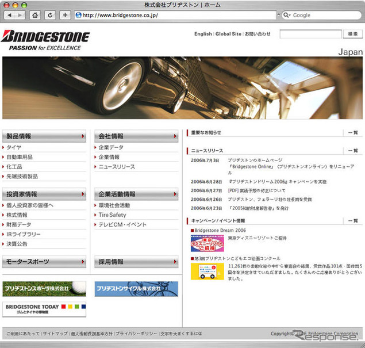365x348 pixels.
Task: Click the red arrow on 企業活動情報 header
Action: click(175, 194)
